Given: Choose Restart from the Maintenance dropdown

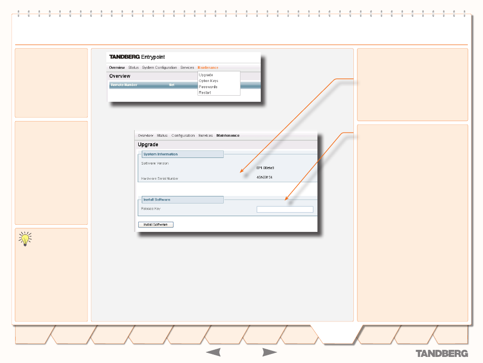Looking at the screenshot, I should coord(205,93).
